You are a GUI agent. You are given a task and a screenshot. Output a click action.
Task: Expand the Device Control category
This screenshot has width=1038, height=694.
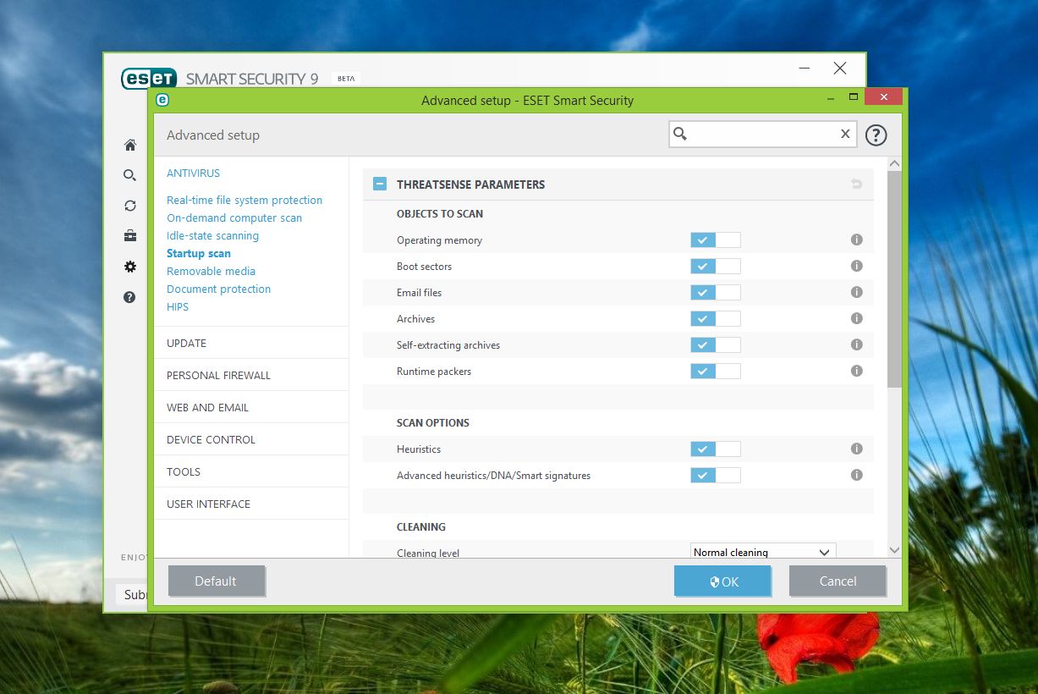(x=251, y=439)
